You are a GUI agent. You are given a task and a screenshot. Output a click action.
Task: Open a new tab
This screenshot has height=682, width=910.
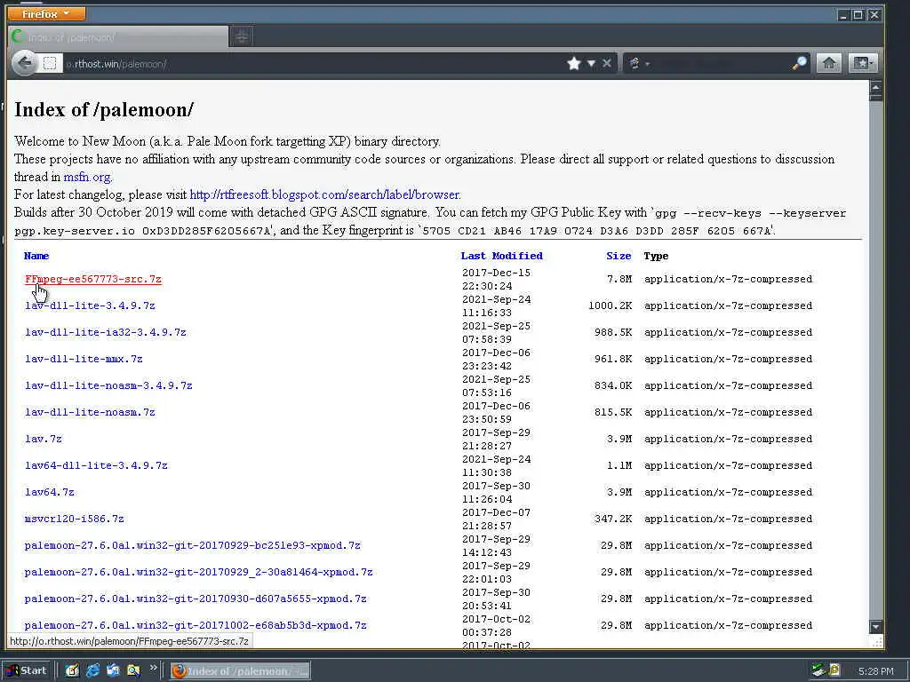pyautogui.click(x=242, y=37)
